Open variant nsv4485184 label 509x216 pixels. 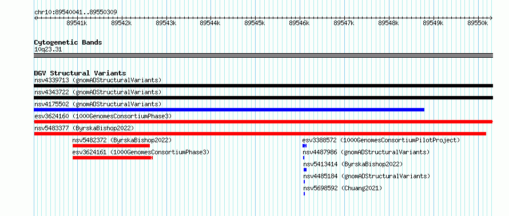point(367,176)
